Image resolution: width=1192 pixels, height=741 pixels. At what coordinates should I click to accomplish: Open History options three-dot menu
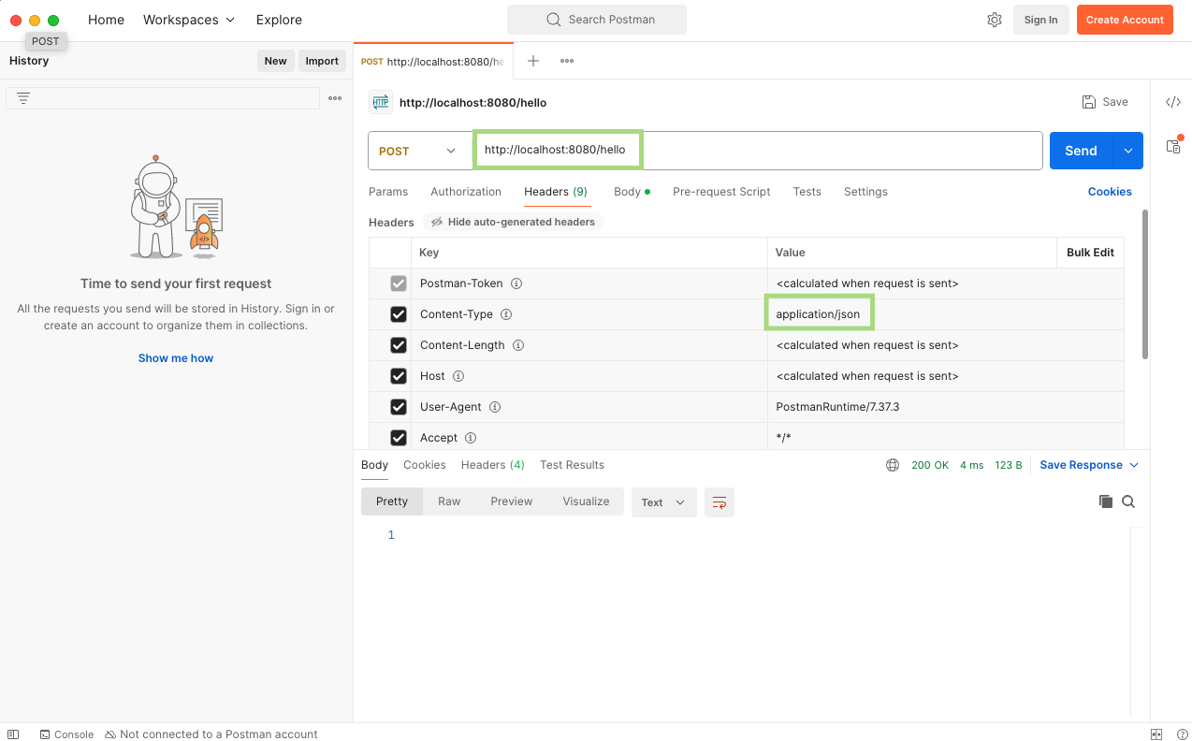click(335, 98)
